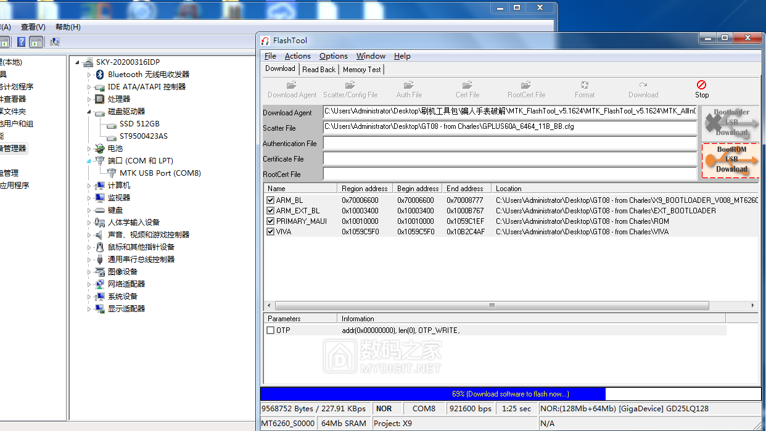Click the Download Agent toolbar icon
Screen dimensions: 766x431
(x=292, y=85)
